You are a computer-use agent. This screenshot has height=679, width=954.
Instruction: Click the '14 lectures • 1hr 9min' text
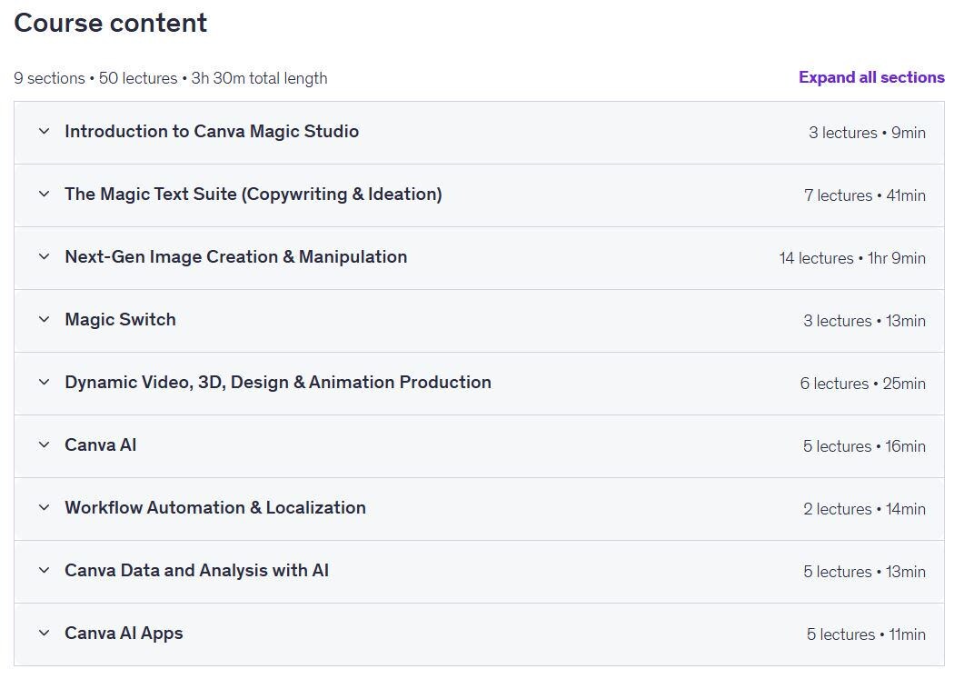point(852,258)
